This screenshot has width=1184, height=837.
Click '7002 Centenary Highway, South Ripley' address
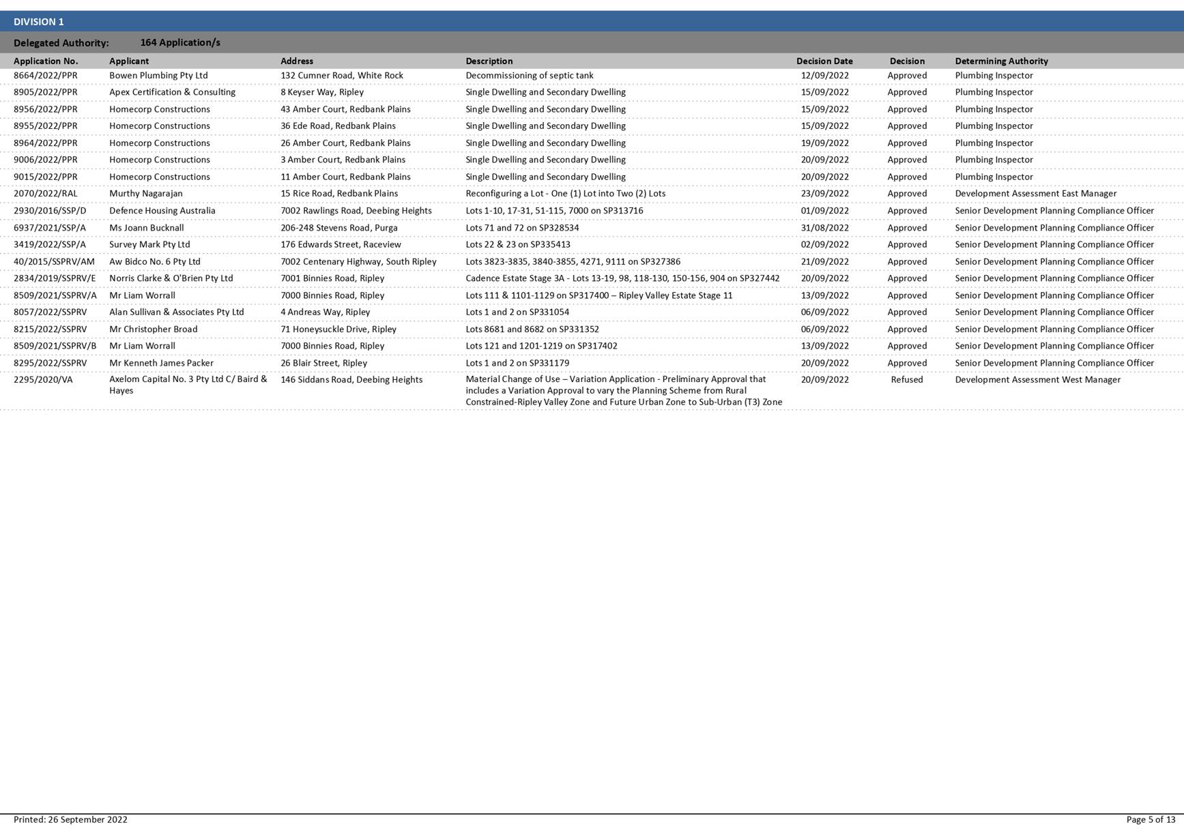click(358, 261)
